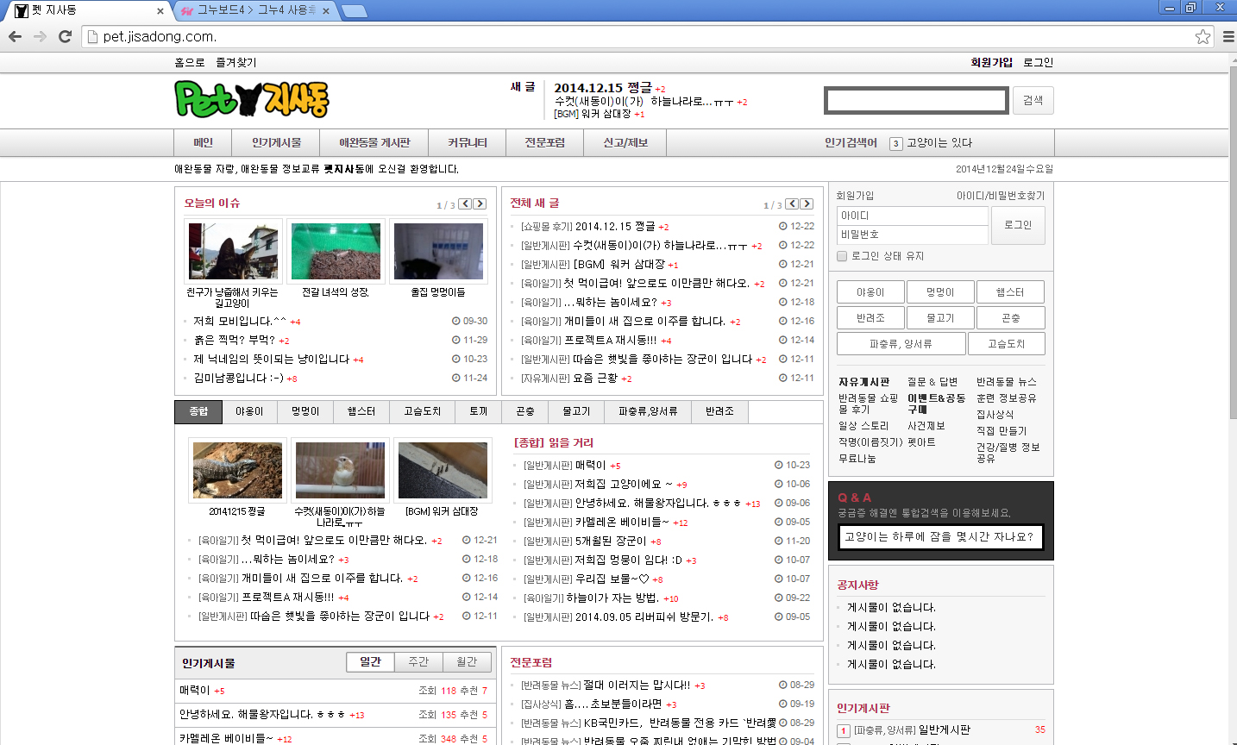Viewport: 1237px width, 745px height.
Task: Select the 고슴도치 category tab
Action: click(422, 412)
